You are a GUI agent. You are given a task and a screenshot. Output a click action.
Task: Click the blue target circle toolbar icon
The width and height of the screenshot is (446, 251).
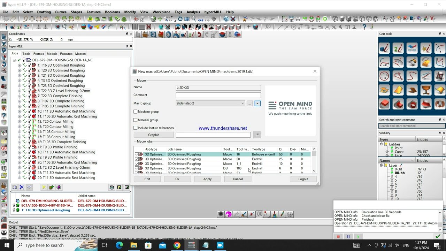tap(226, 19)
